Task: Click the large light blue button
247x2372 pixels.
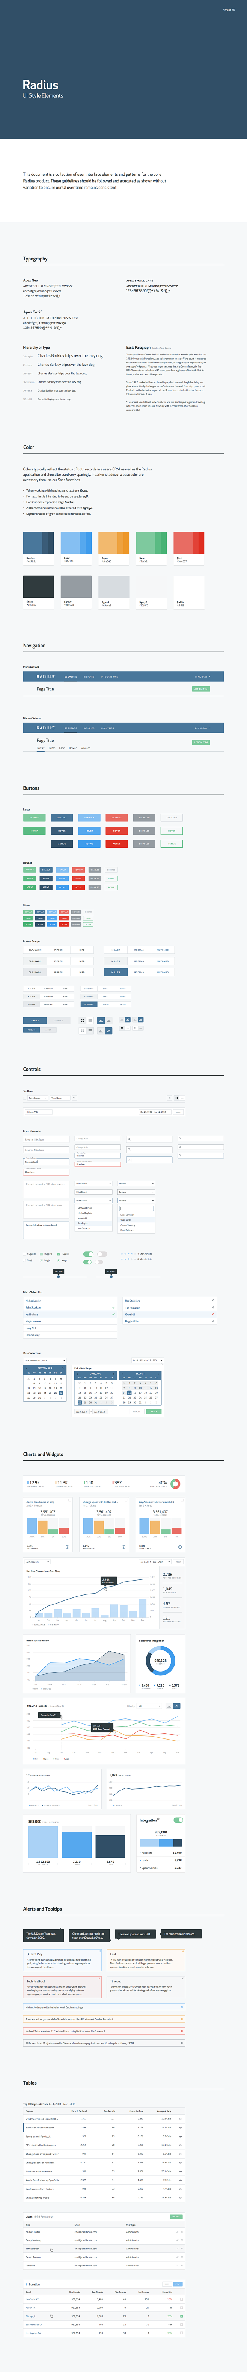Action: click(89, 818)
